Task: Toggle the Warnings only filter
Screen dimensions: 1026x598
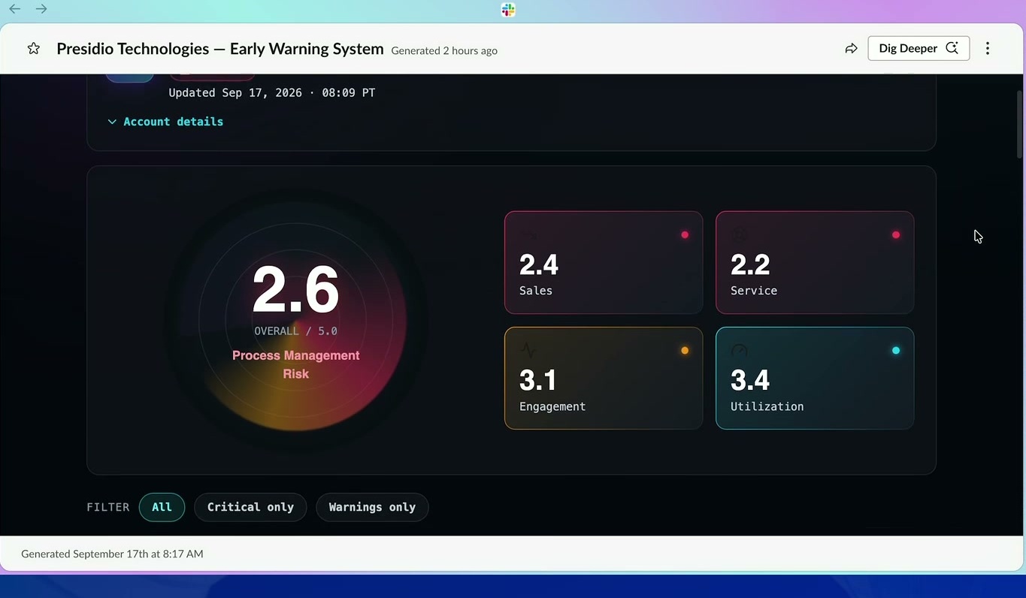Action: coord(372,507)
